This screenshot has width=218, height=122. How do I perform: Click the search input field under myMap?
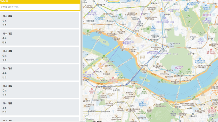click(x=40, y=7)
